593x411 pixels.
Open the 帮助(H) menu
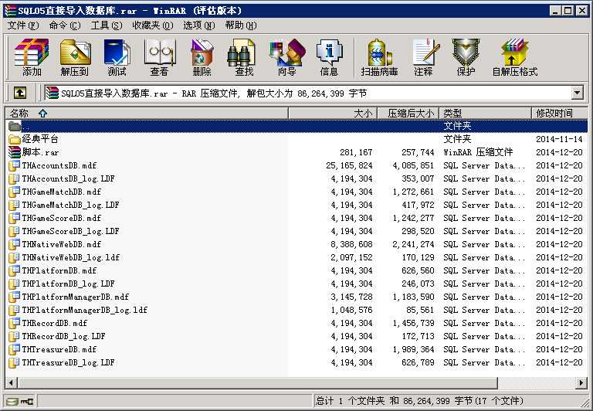[x=241, y=25]
